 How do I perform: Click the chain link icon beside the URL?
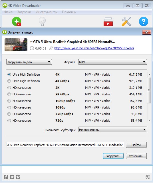tap(51, 48)
